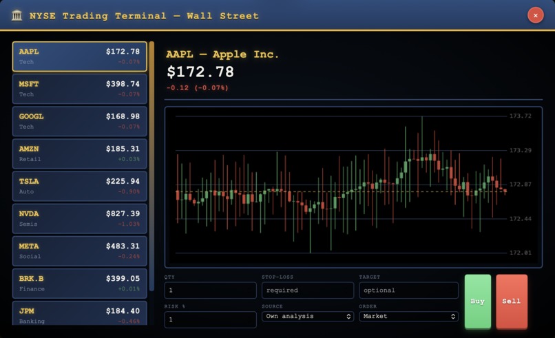Click the red Sell button
This screenshot has width=555, height=338.
click(x=512, y=302)
